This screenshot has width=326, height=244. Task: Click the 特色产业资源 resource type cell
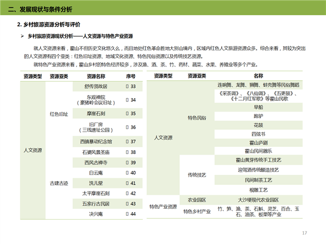(x=163, y=207)
